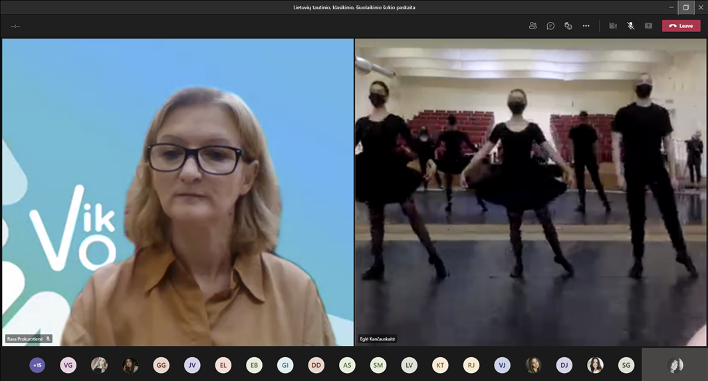Expand the +15 additional participants overflow

(x=37, y=365)
